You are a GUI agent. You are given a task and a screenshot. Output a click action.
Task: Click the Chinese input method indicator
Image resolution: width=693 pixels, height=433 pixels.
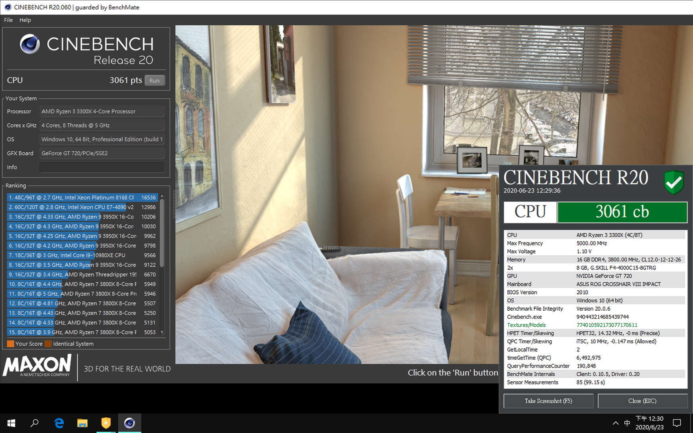pyautogui.click(x=627, y=423)
